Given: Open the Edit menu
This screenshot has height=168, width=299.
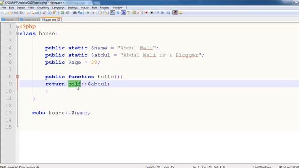Looking at the screenshot, I should 11,7.
